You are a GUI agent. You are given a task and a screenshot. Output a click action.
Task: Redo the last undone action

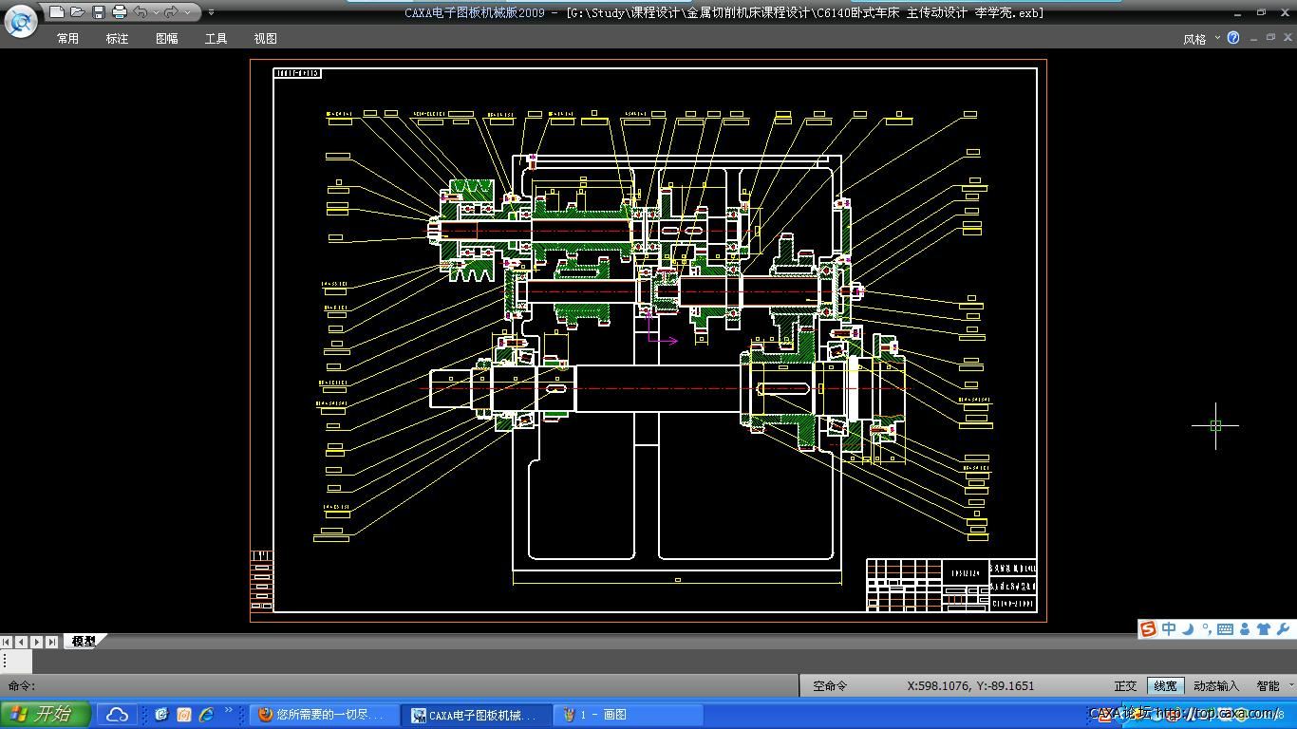pos(171,12)
